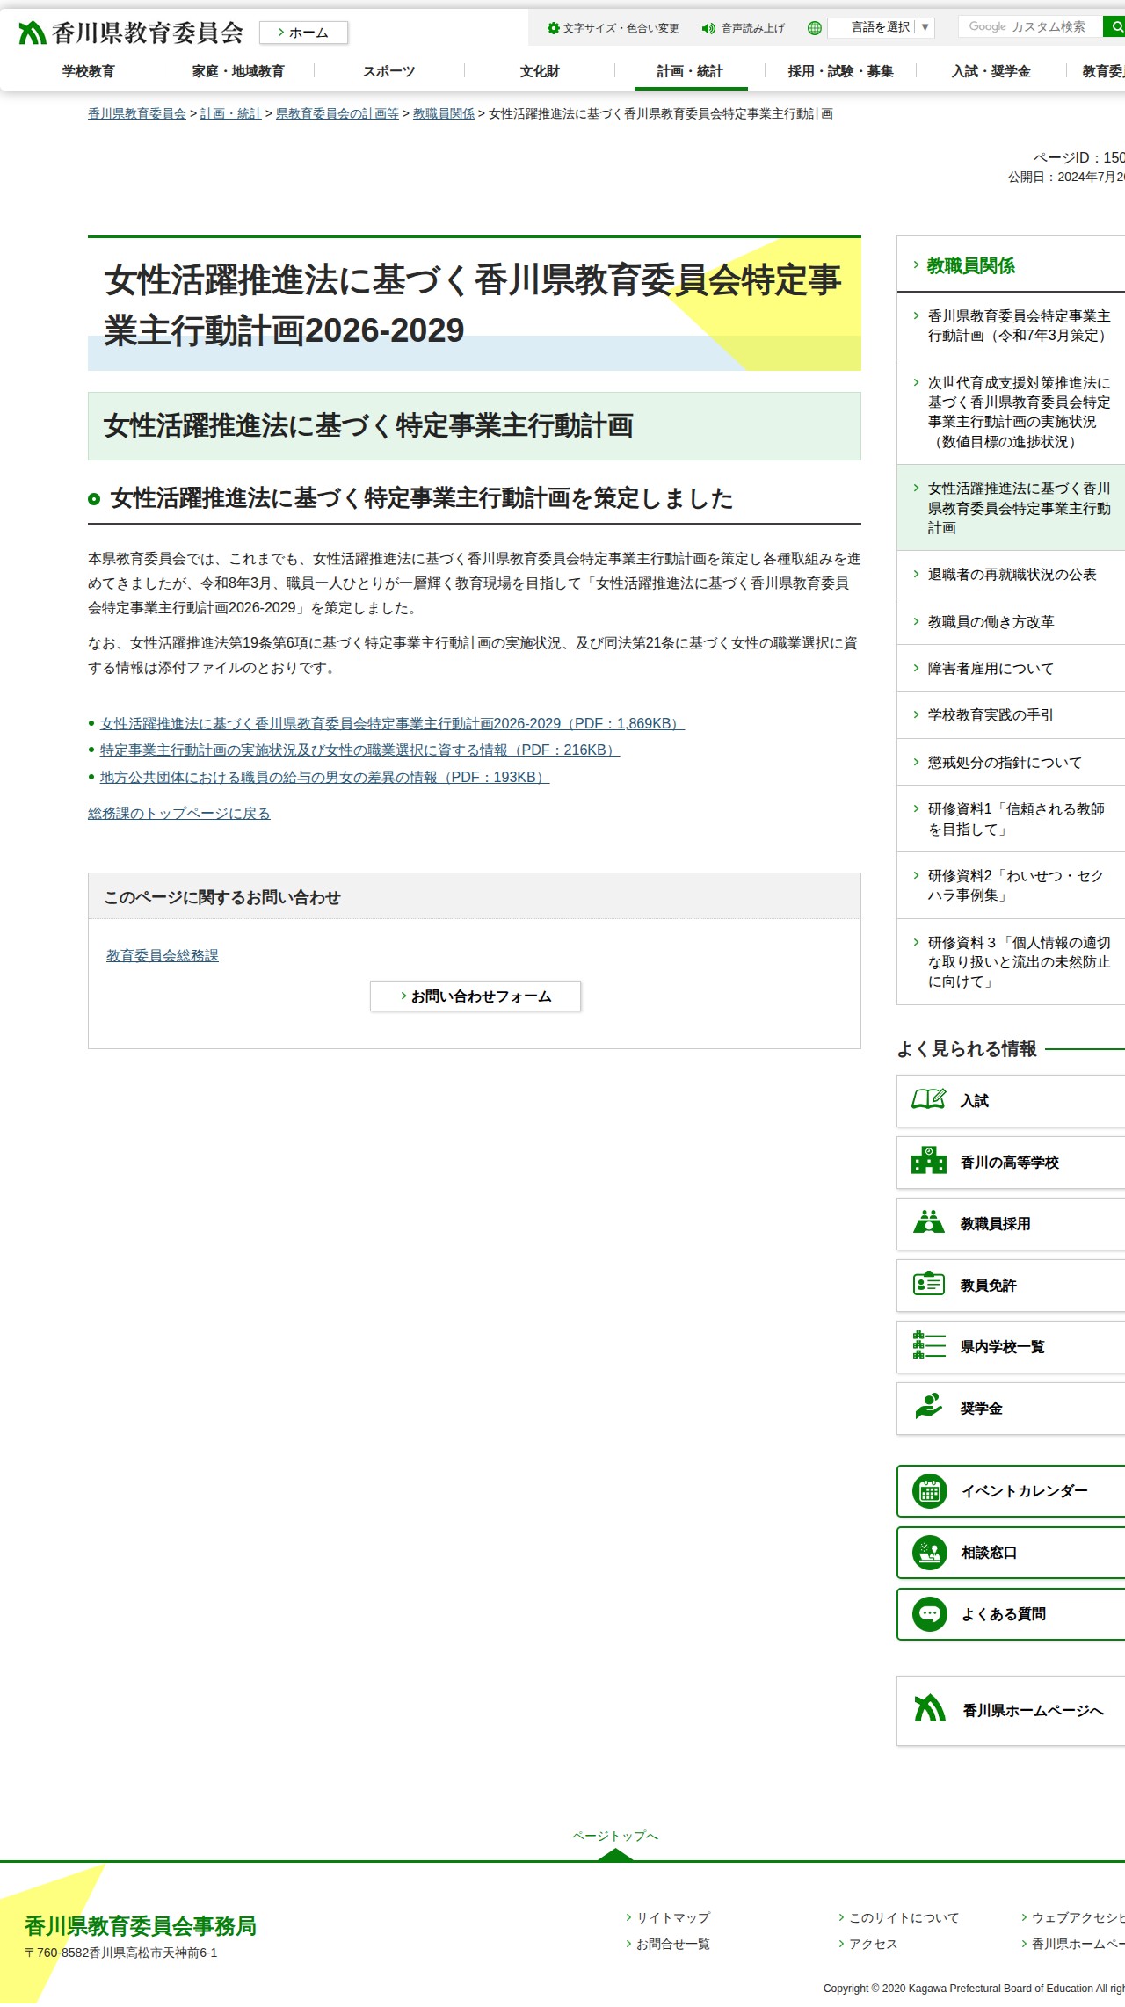Select the 採用・試験・募集 navigation menu

pyautogui.click(x=840, y=71)
